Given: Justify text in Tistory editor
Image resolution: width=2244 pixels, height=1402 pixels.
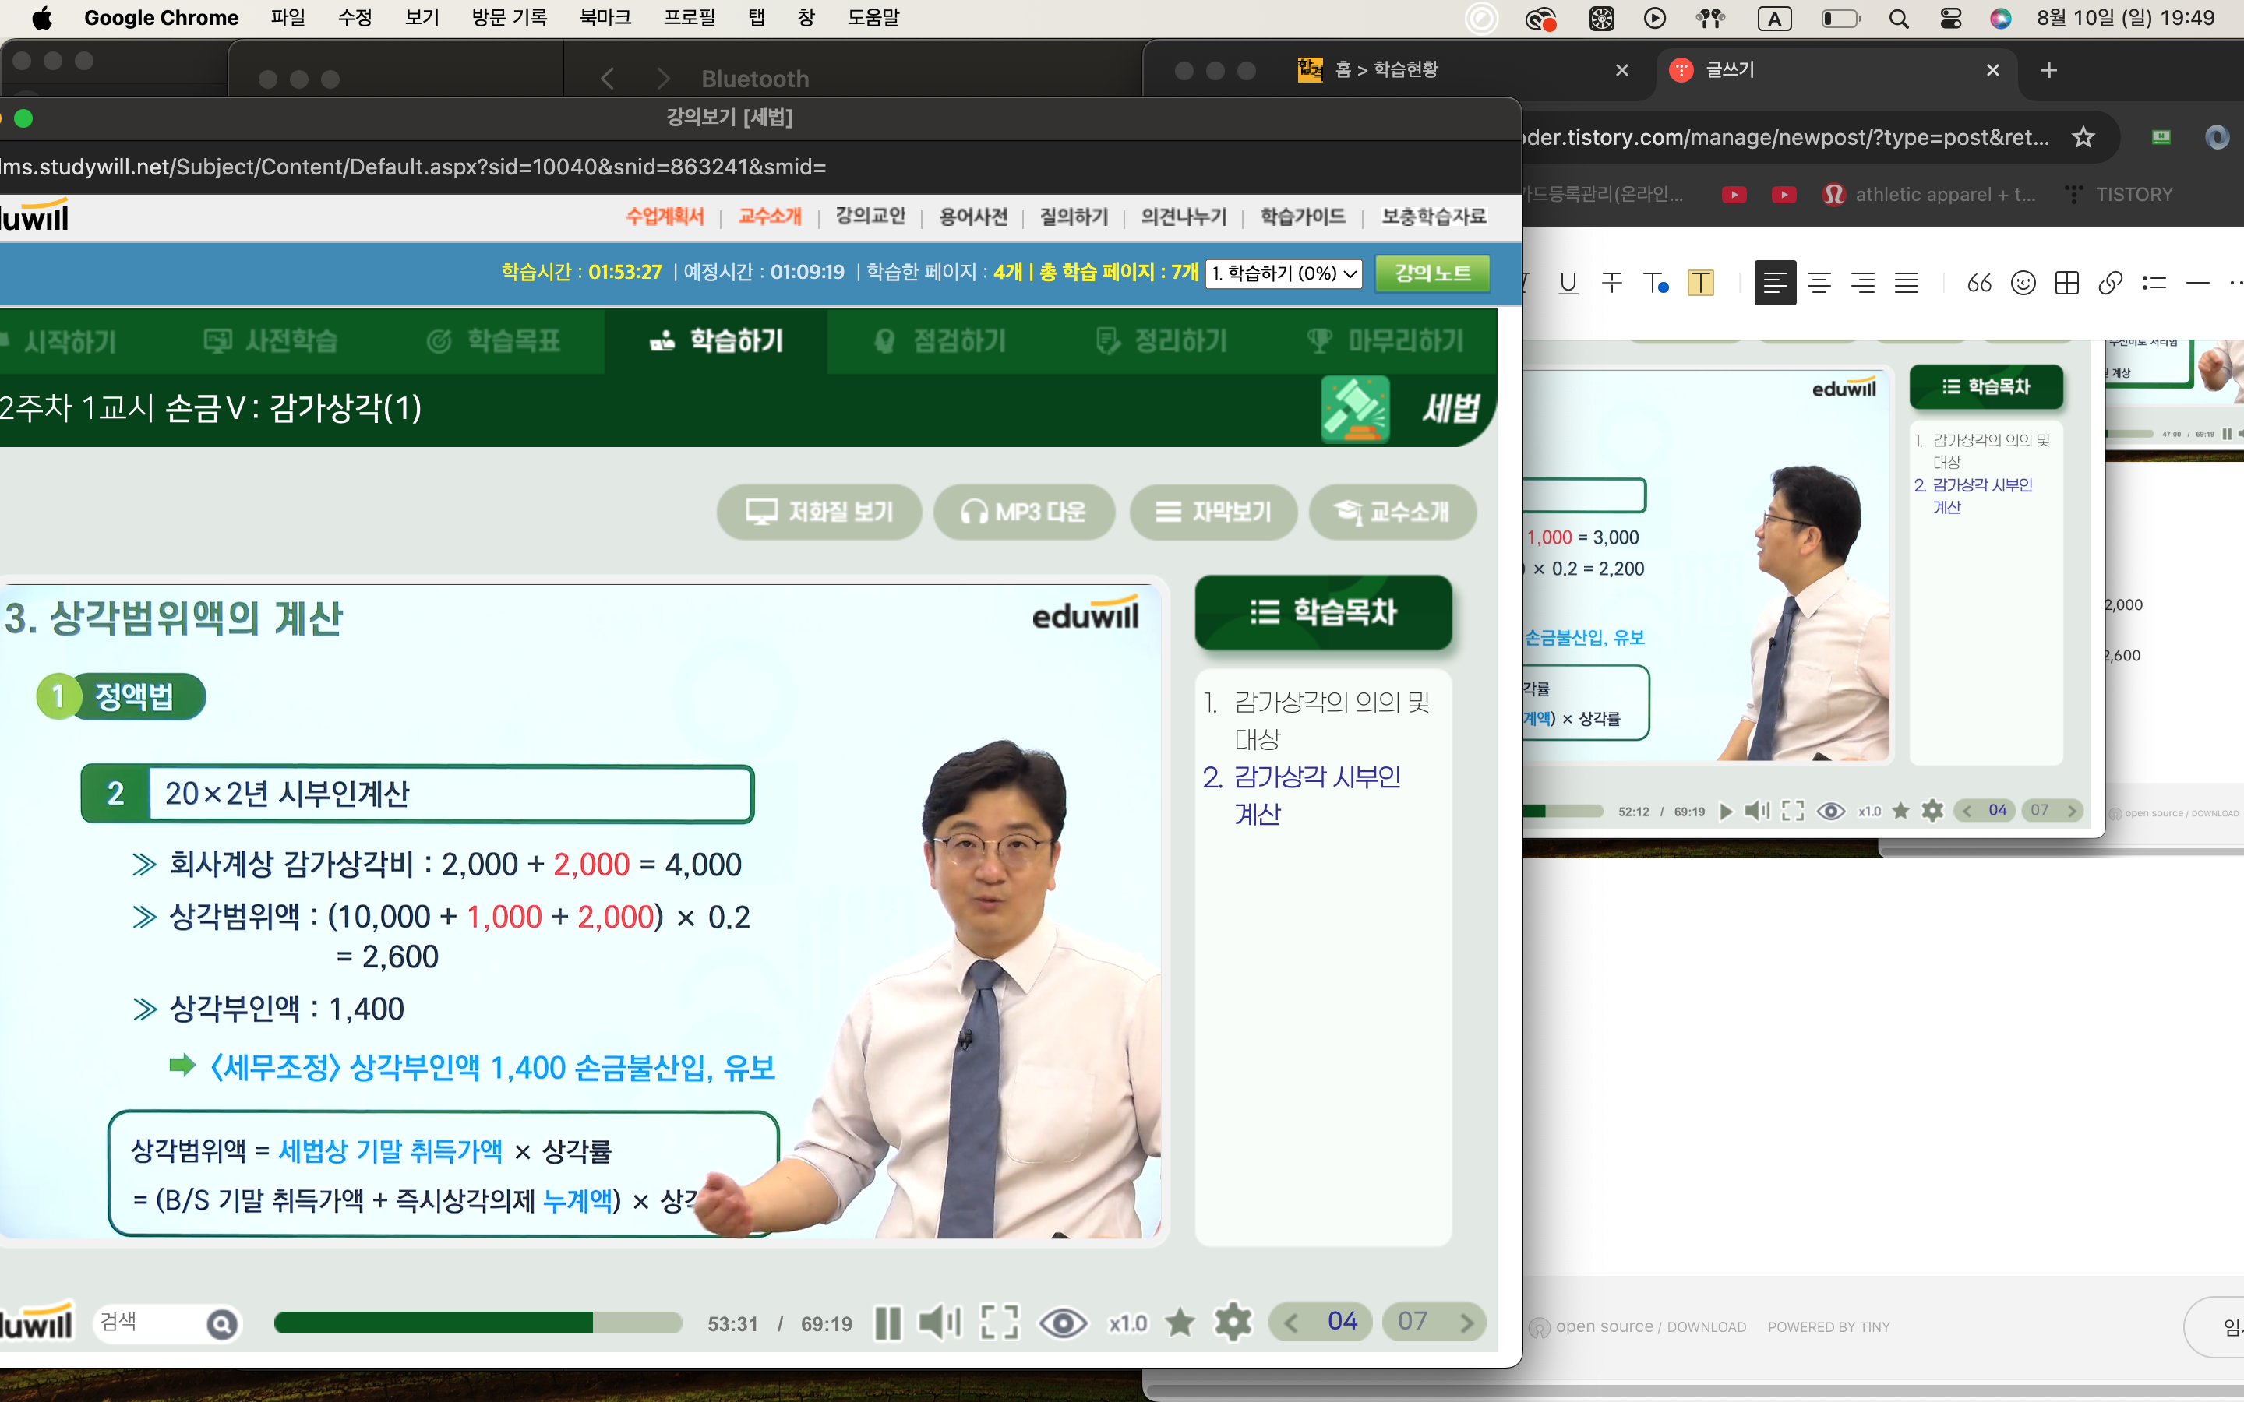Looking at the screenshot, I should pyautogui.click(x=1907, y=283).
